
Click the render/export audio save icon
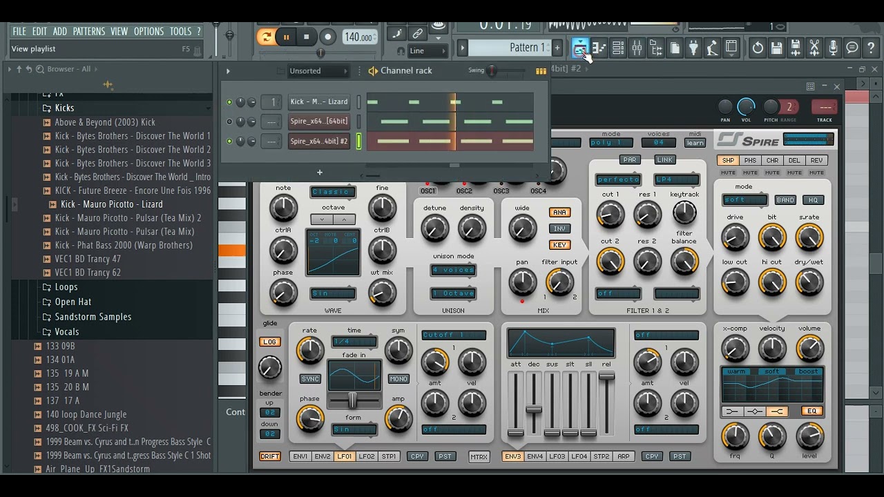click(796, 48)
